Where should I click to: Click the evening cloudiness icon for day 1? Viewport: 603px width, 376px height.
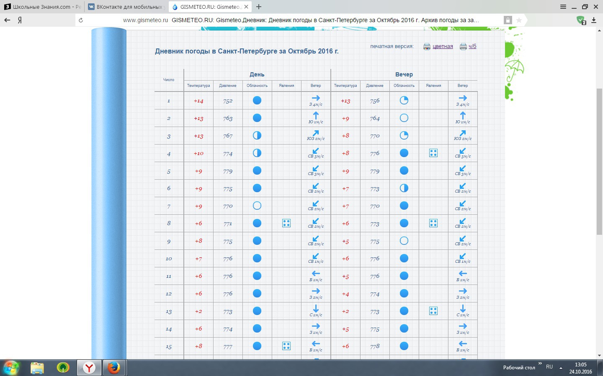pos(404,100)
